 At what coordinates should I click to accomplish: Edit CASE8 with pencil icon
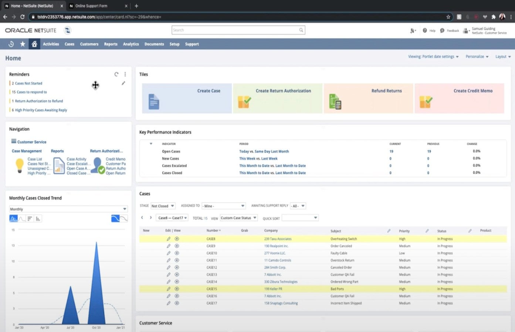[169, 239]
